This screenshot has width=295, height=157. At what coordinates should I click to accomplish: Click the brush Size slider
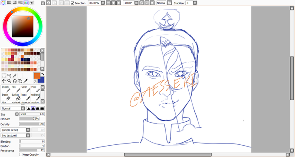click(32, 114)
